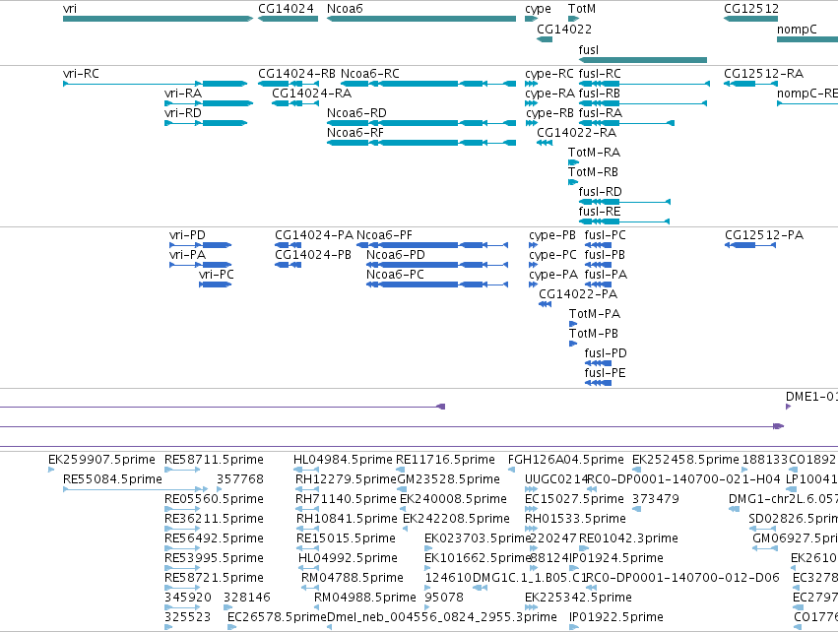Image resolution: width=838 pixels, height=632 pixels.
Task: Select transcript fusl-RD
Action: tap(624, 202)
